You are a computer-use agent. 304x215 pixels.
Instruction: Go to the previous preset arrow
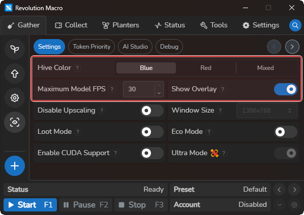(279, 190)
